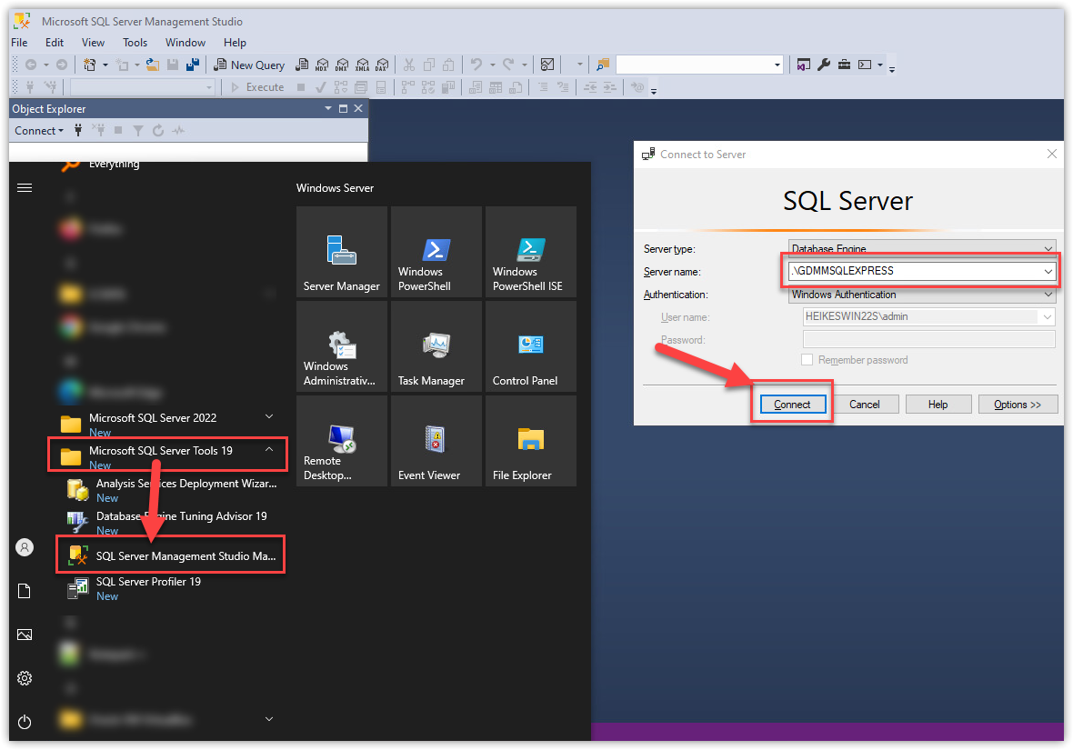Expand the Microsoft SQL Server 2022 folder
Image resolution: width=1073 pixels, height=750 pixels.
(x=269, y=417)
